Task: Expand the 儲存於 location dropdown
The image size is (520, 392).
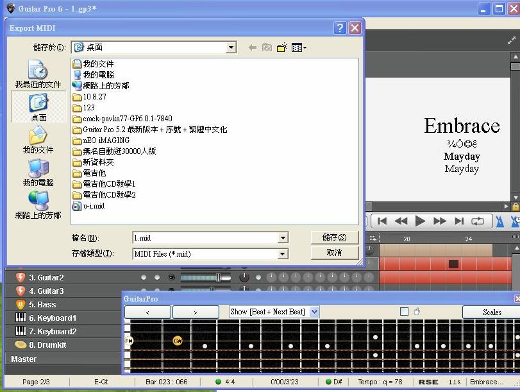Action: tap(231, 47)
